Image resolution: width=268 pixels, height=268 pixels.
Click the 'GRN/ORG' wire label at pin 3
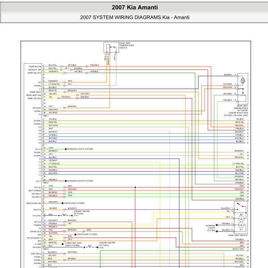[x=53, y=71]
